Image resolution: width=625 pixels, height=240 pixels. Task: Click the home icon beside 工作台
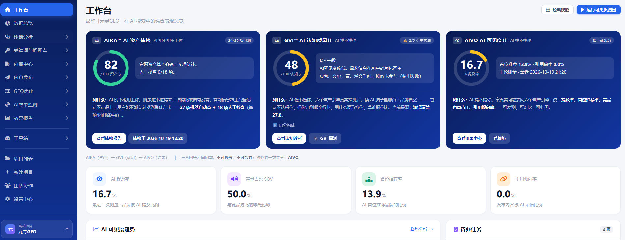tap(8, 10)
